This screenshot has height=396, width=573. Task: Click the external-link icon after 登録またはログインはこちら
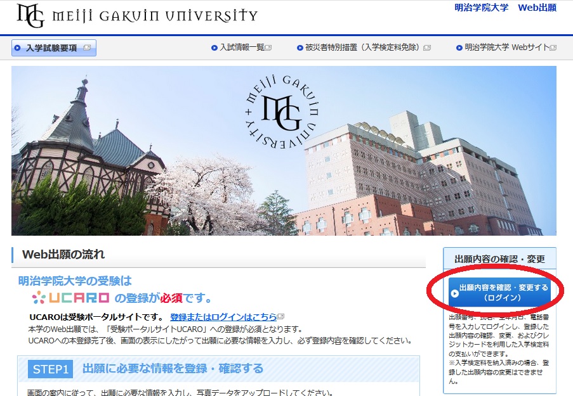click(280, 316)
